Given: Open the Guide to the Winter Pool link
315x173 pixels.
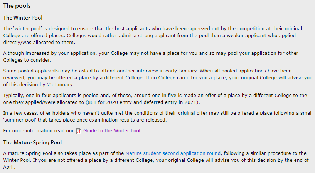Looking at the screenshot, I should point(112,131).
